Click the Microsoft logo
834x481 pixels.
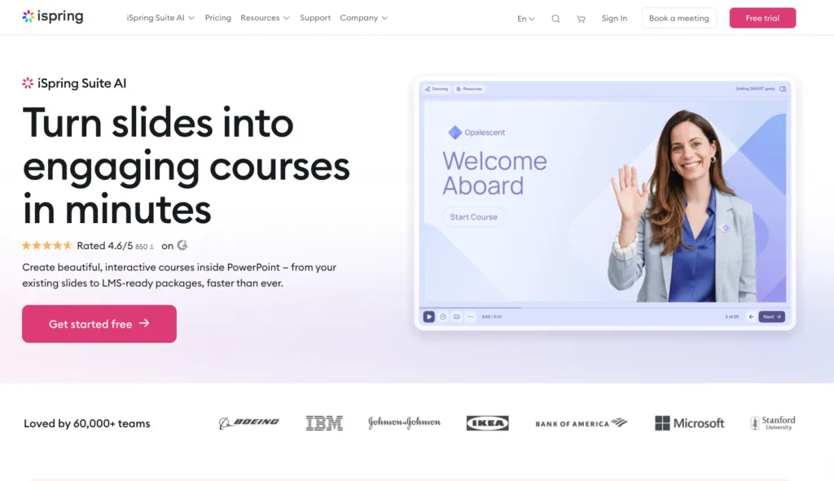pos(689,423)
